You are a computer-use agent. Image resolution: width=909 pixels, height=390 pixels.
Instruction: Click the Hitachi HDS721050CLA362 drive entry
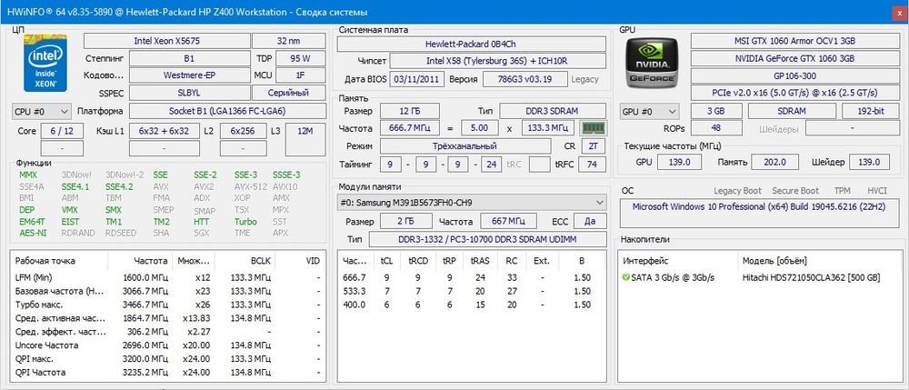point(811,277)
